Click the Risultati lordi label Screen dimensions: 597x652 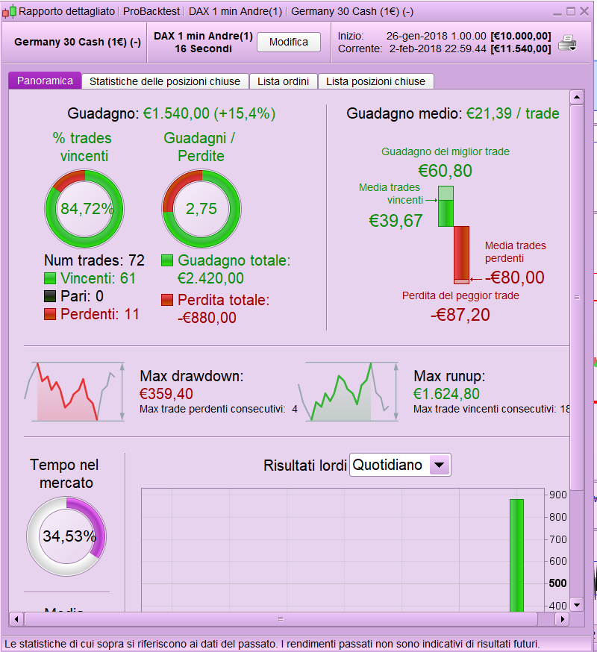305,466
